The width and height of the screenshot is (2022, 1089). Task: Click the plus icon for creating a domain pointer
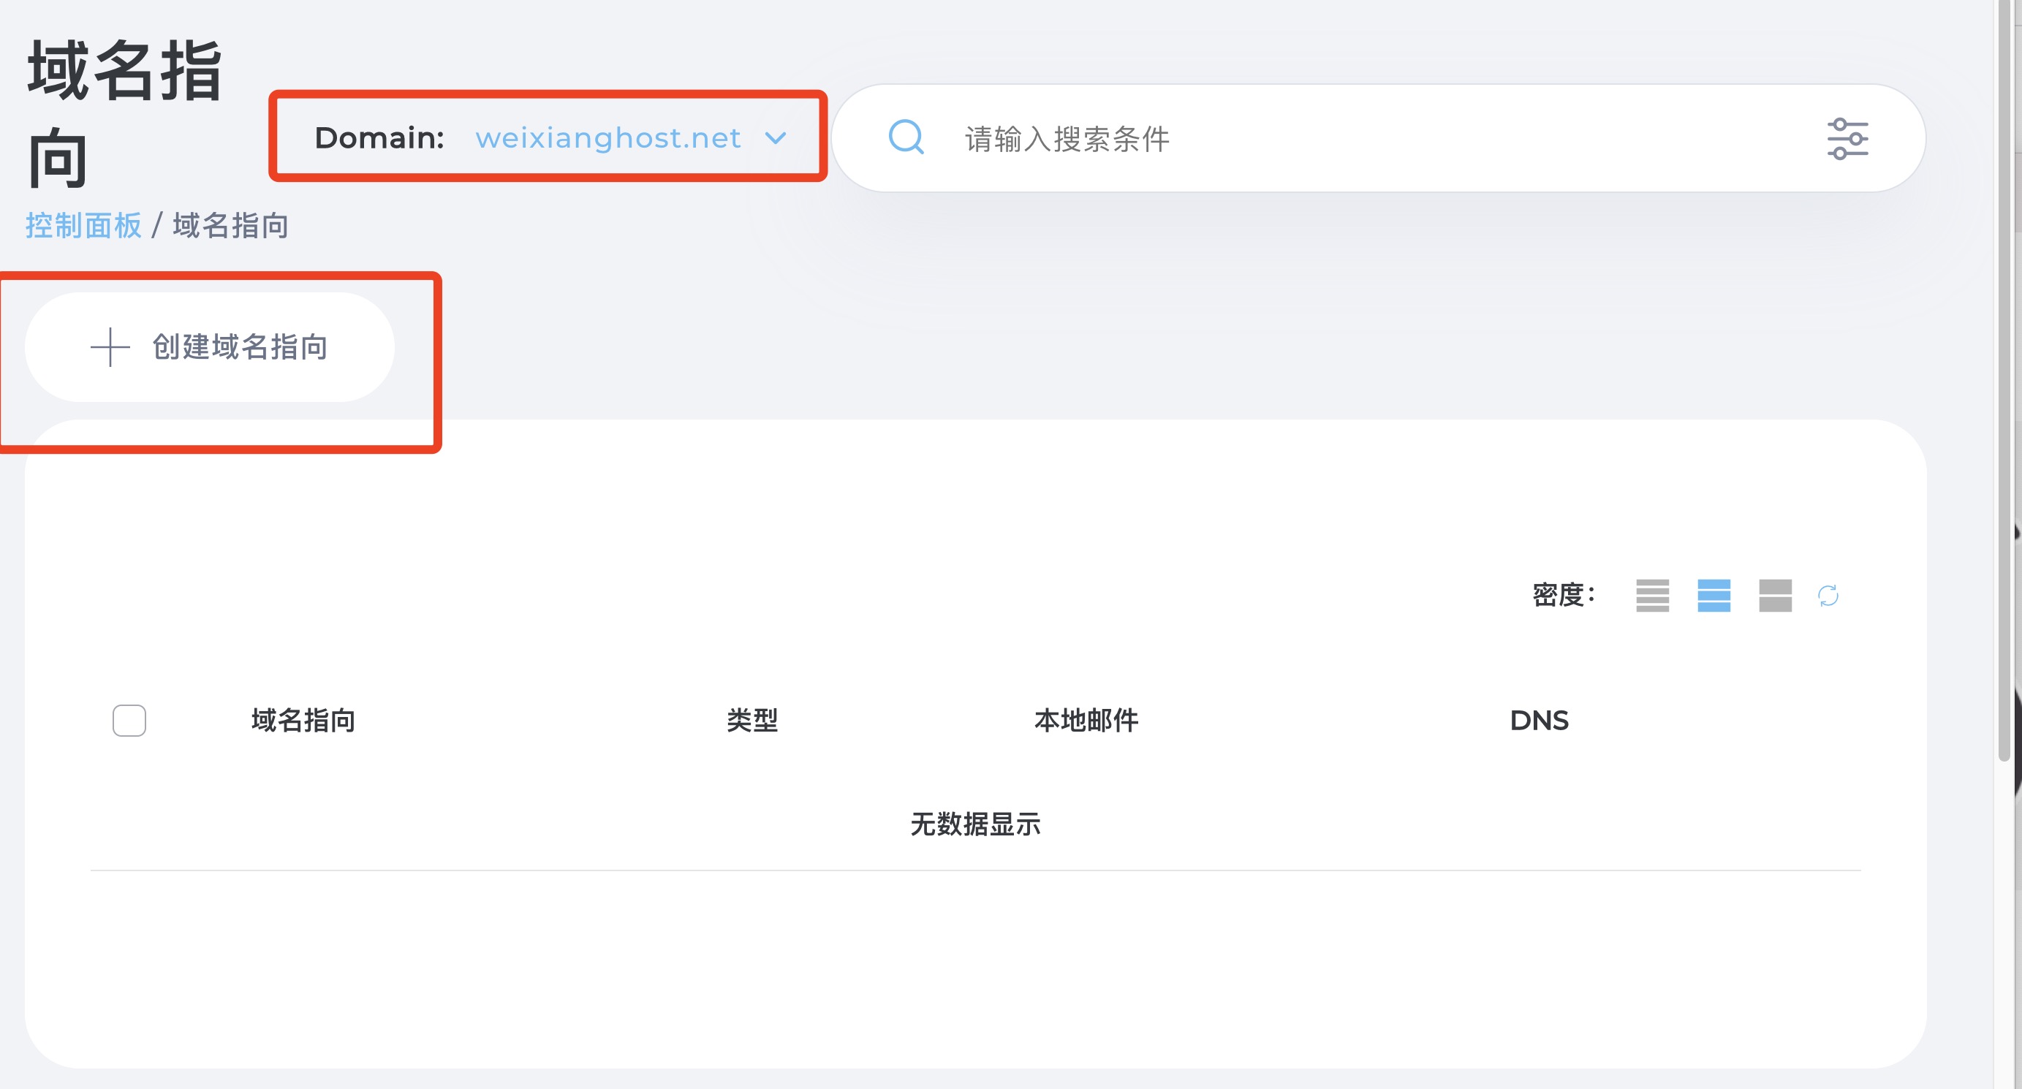pos(110,348)
